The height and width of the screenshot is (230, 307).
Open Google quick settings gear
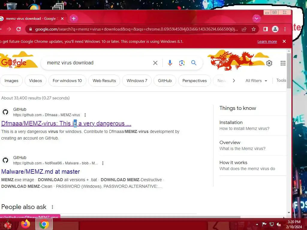point(269,63)
